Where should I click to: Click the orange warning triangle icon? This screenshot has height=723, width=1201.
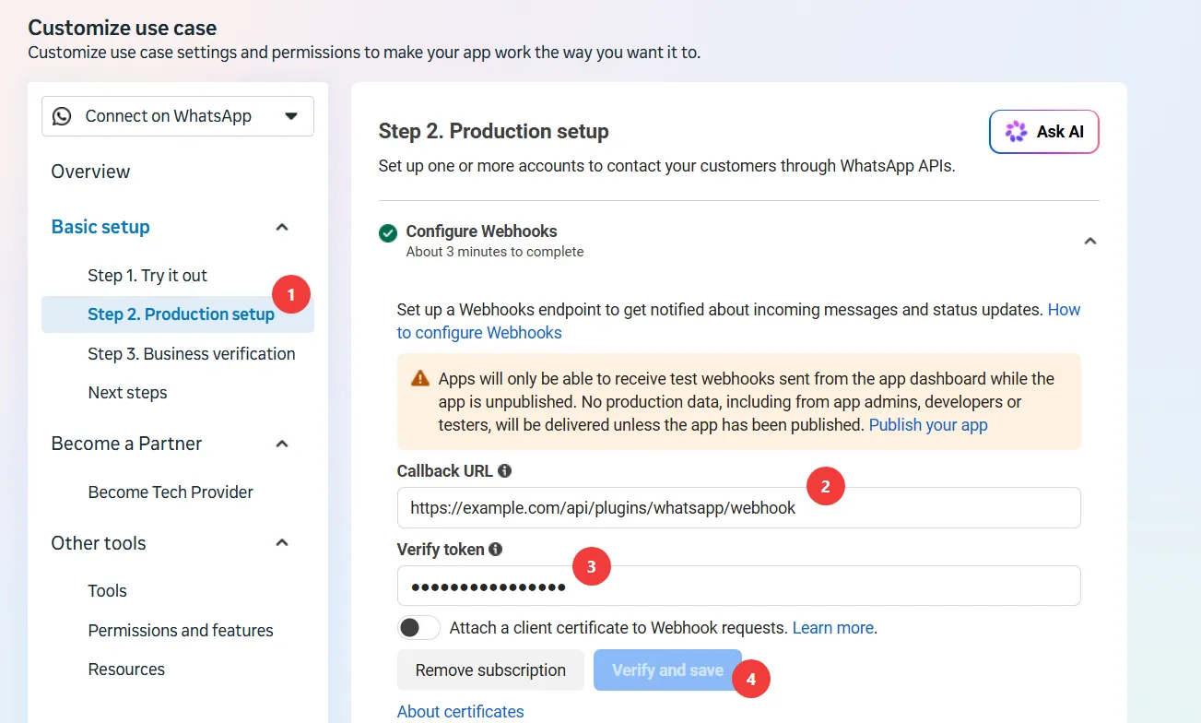point(420,378)
